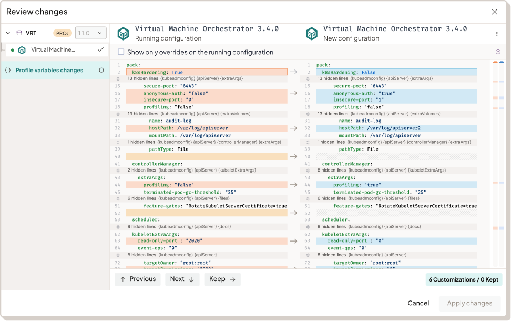Viewport: 511px width, 321px height.
Task: Click the Keep button
Action: [222, 279]
